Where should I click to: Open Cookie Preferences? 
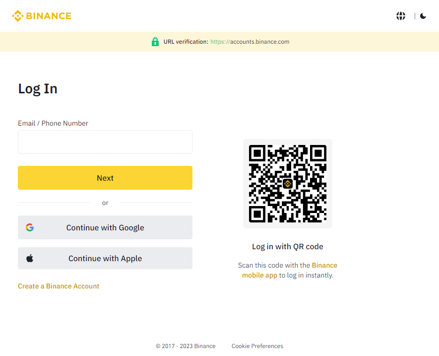pyautogui.click(x=257, y=346)
